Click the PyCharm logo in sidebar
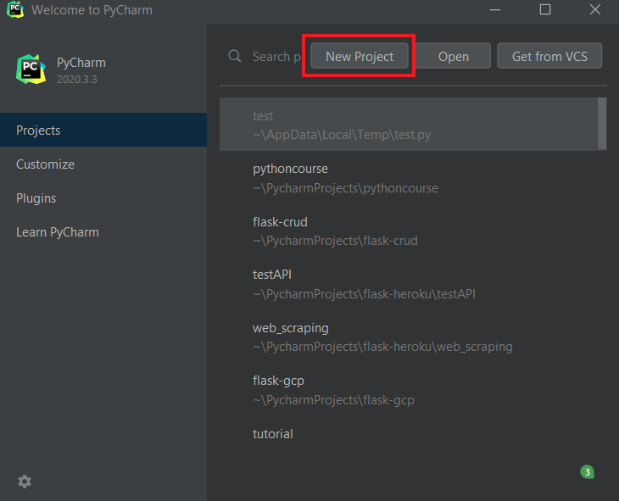This screenshot has height=501, width=619. (31, 70)
